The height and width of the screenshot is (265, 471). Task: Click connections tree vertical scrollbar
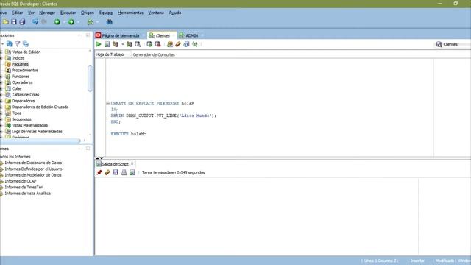point(90,78)
